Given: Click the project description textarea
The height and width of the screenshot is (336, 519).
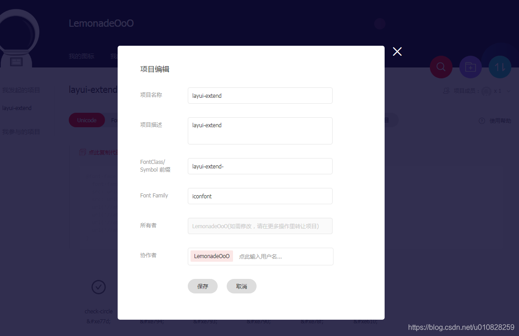Looking at the screenshot, I should pos(260,130).
